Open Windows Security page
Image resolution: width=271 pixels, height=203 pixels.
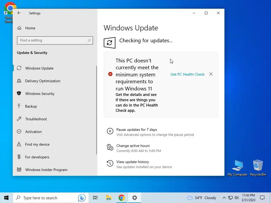tap(55, 94)
